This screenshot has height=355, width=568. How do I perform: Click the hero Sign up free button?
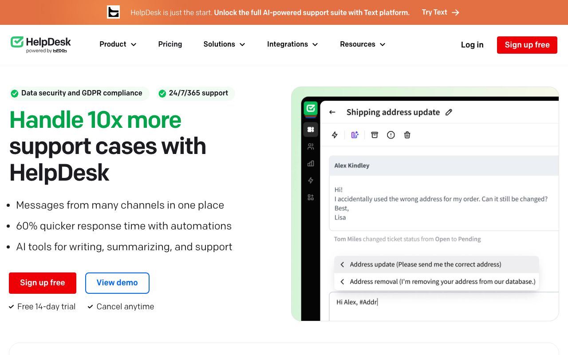click(43, 283)
